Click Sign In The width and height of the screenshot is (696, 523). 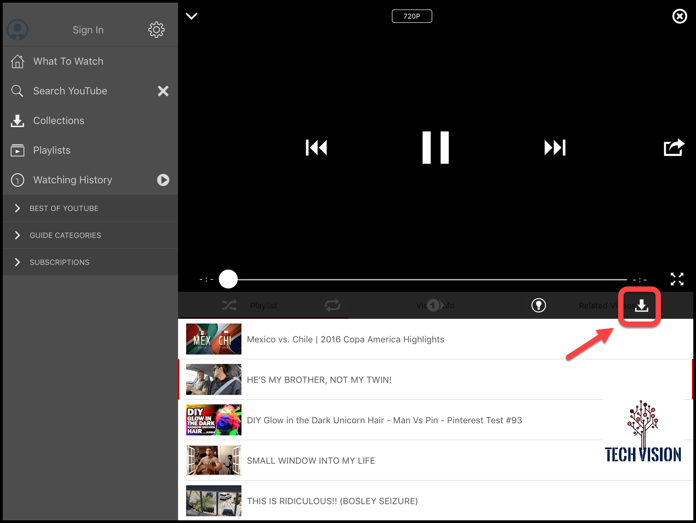point(88,30)
